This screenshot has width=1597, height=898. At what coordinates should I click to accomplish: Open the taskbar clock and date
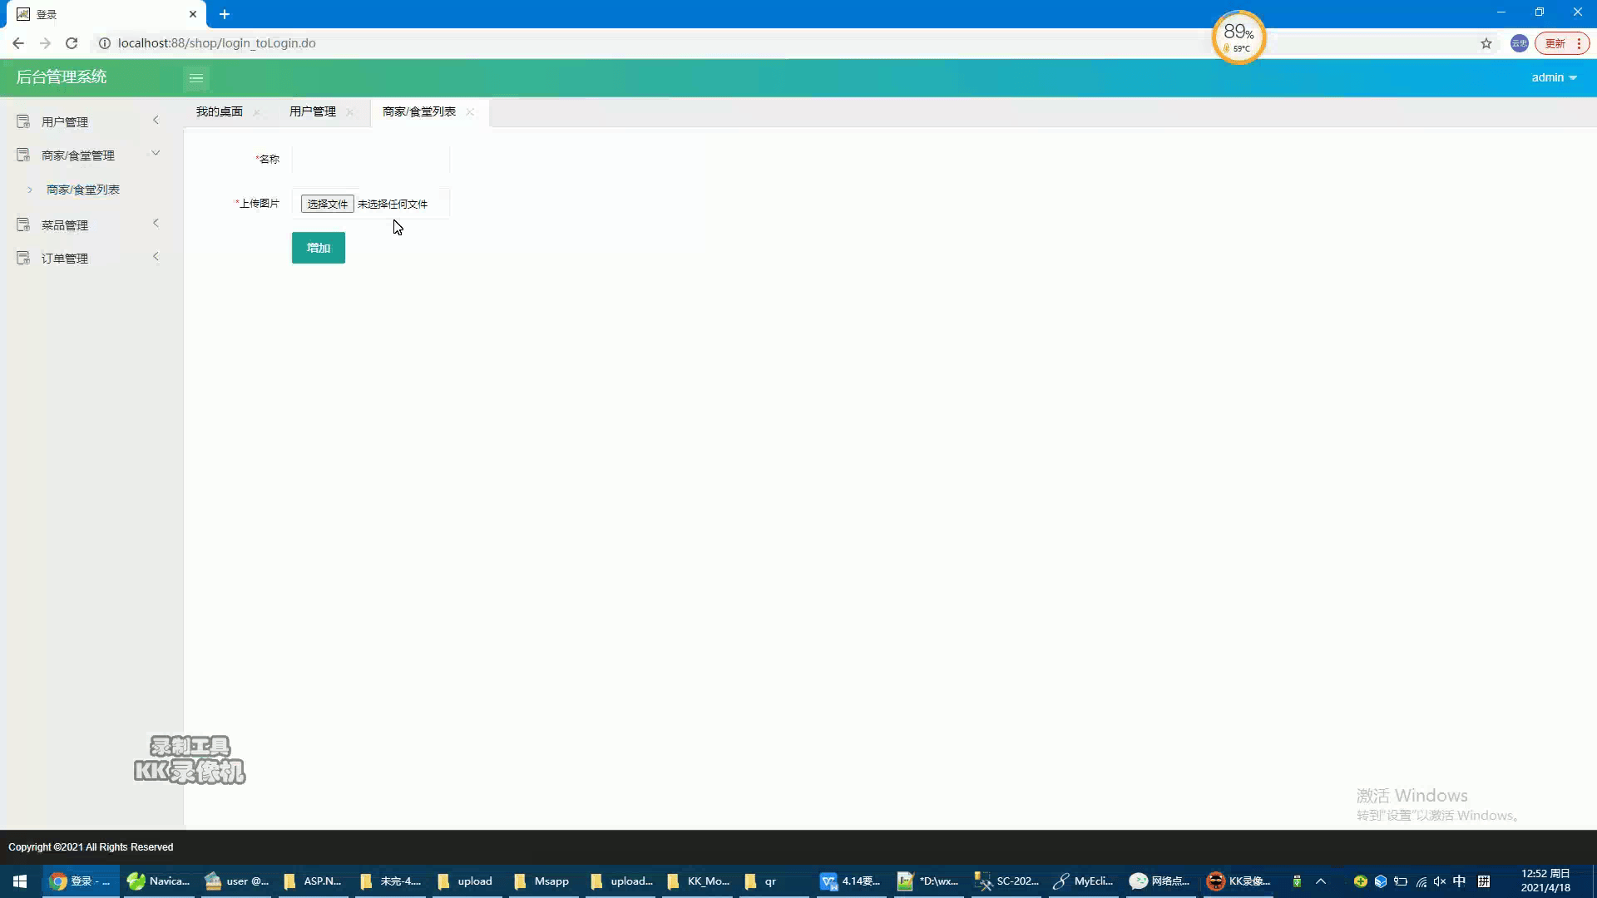click(1545, 881)
